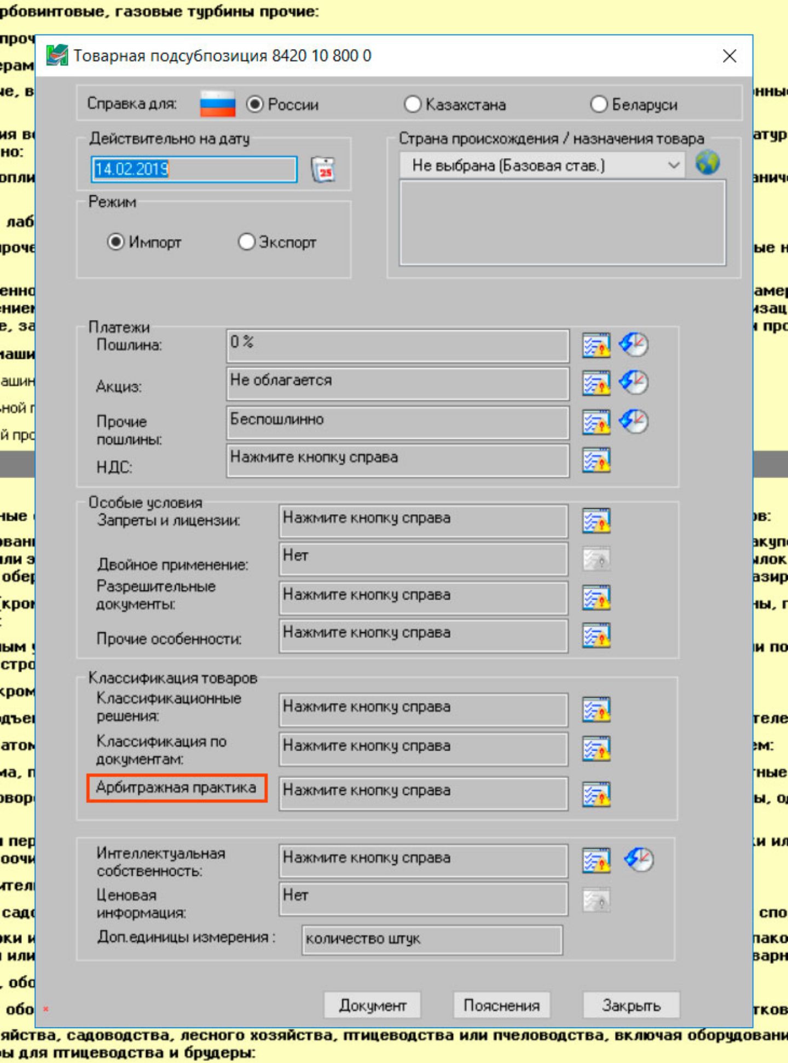Switch mode to Импорт

(x=115, y=241)
